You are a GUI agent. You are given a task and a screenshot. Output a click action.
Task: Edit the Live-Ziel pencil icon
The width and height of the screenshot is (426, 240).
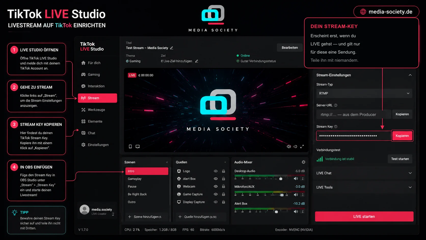(197, 61)
